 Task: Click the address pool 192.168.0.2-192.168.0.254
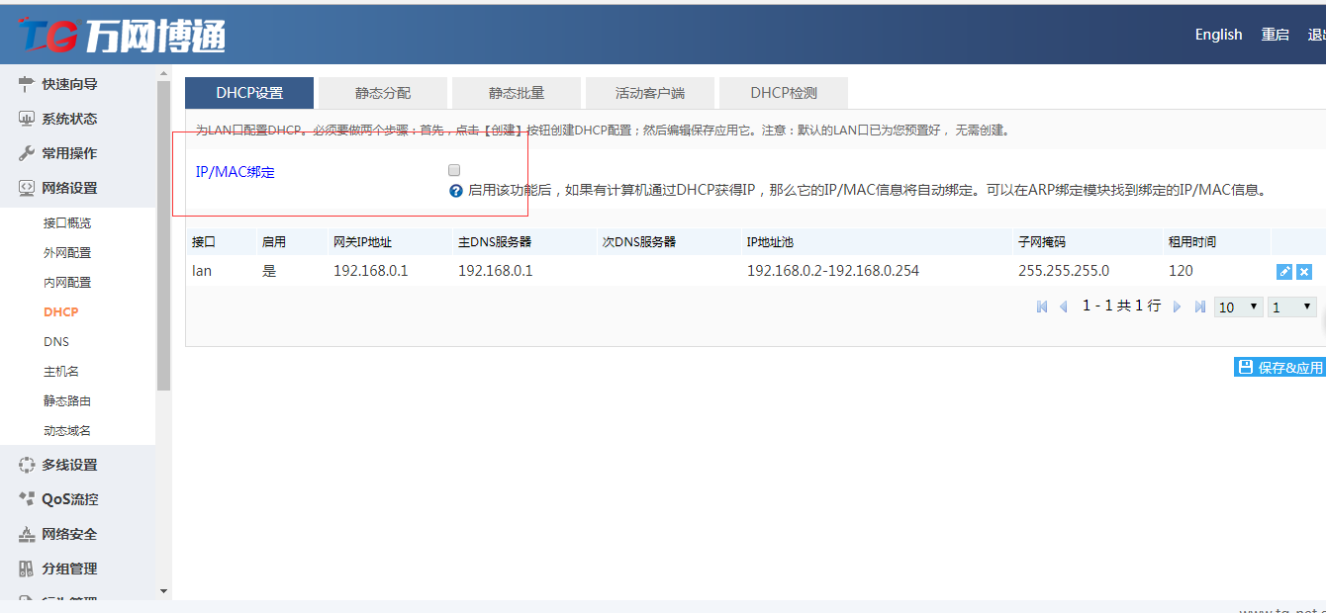833,271
